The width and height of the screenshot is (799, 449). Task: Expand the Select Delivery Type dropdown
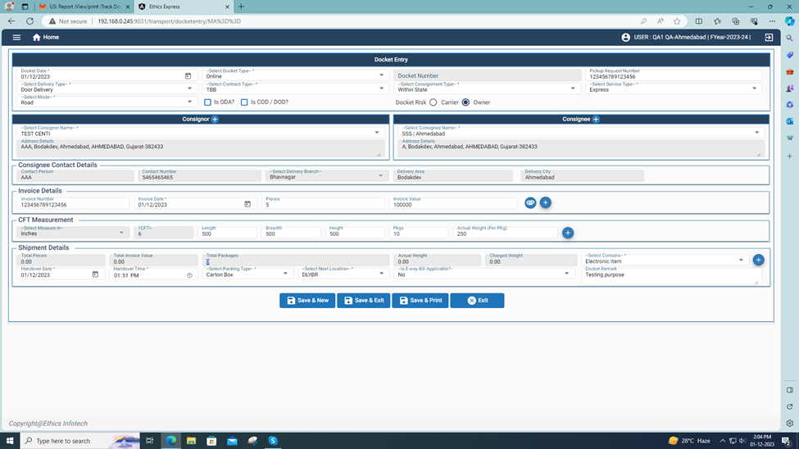click(x=189, y=88)
